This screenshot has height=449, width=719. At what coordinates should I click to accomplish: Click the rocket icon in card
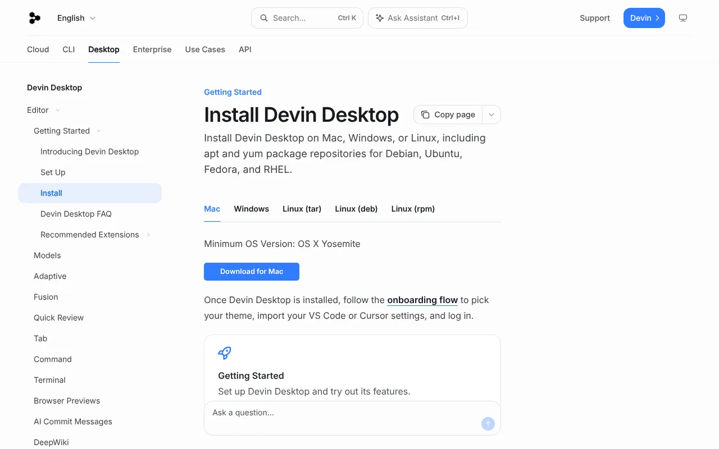(x=225, y=353)
